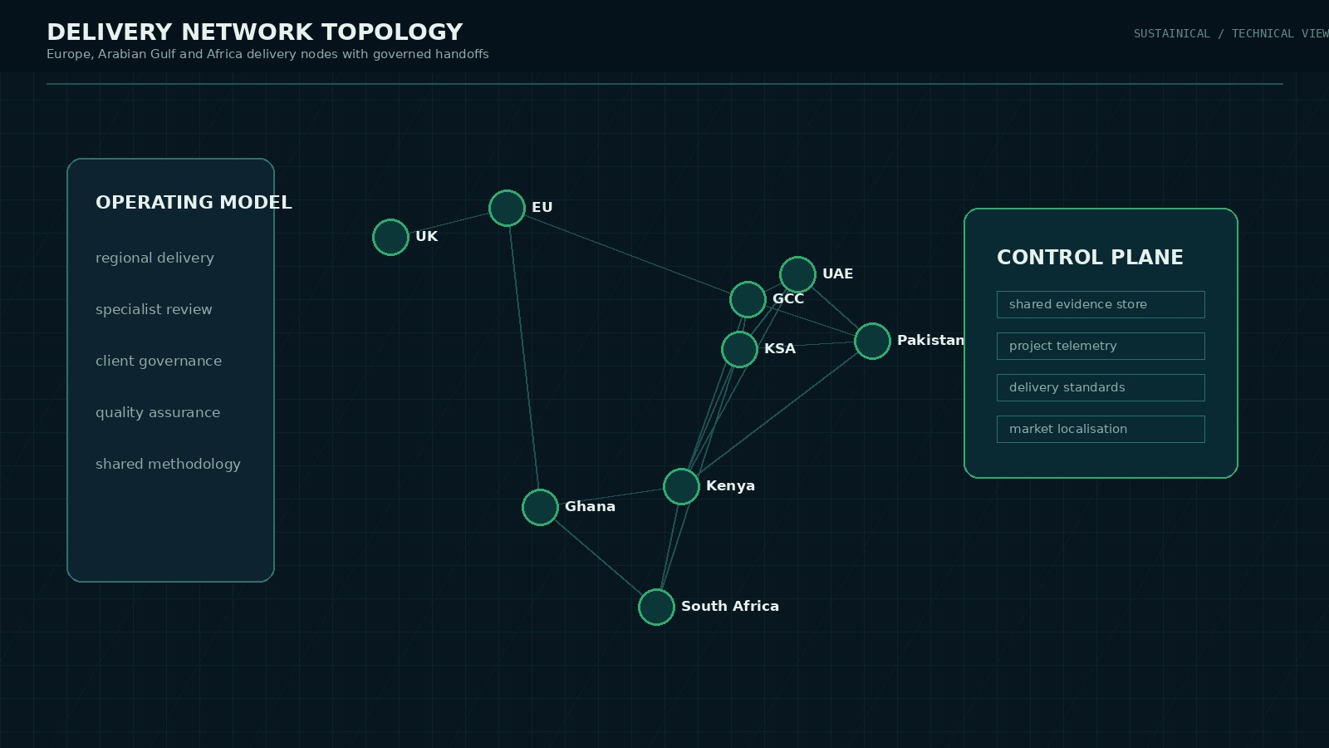
Task: Select market localisation in Control Plane
Action: [x=1101, y=429]
